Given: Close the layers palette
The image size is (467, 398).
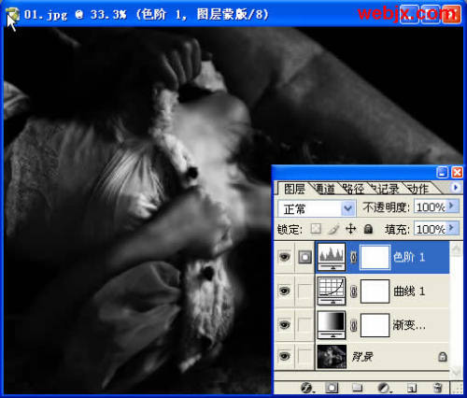Looking at the screenshot, I should tap(457, 172).
